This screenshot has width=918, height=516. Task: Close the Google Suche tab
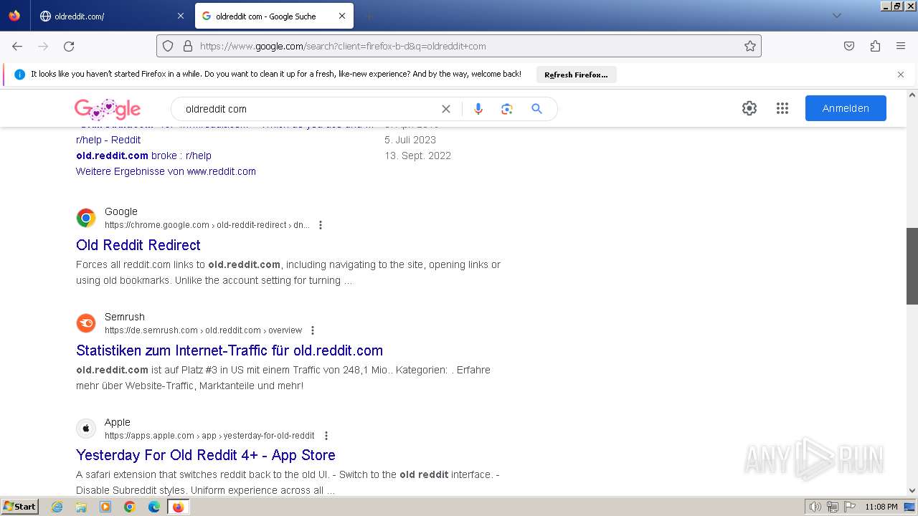[342, 16]
